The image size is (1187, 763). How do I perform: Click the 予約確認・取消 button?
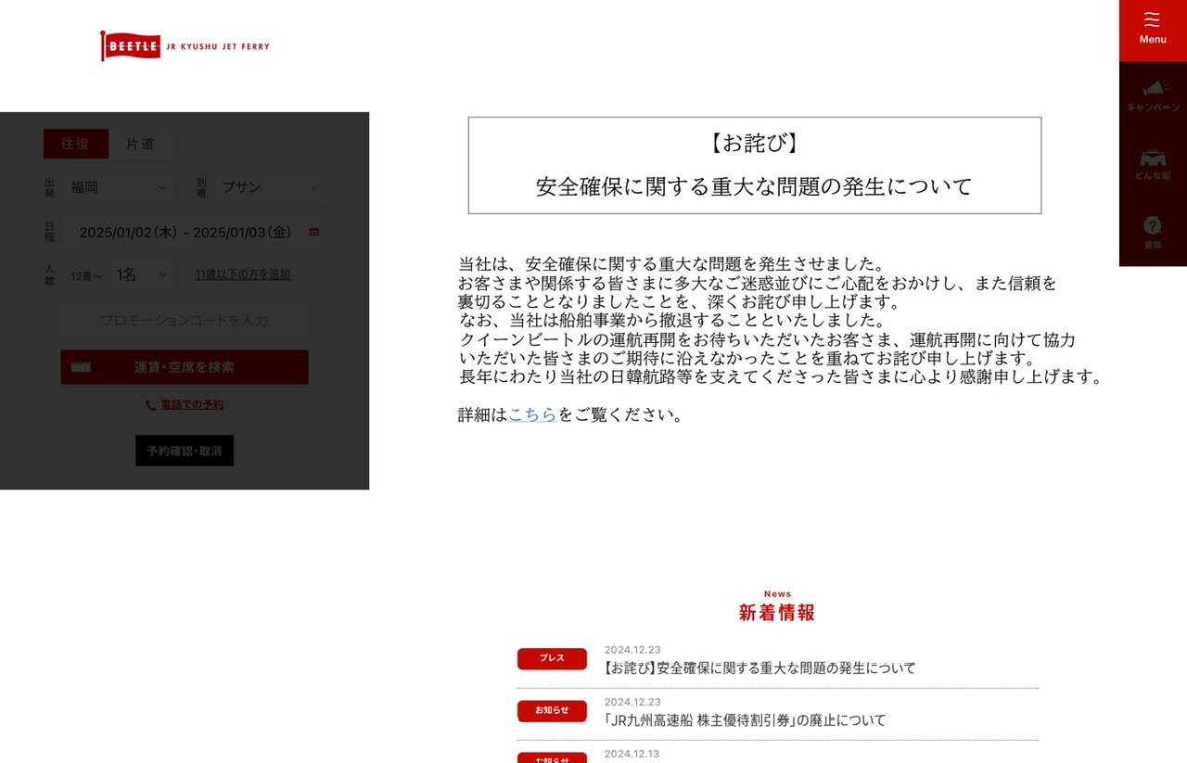tap(185, 451)
